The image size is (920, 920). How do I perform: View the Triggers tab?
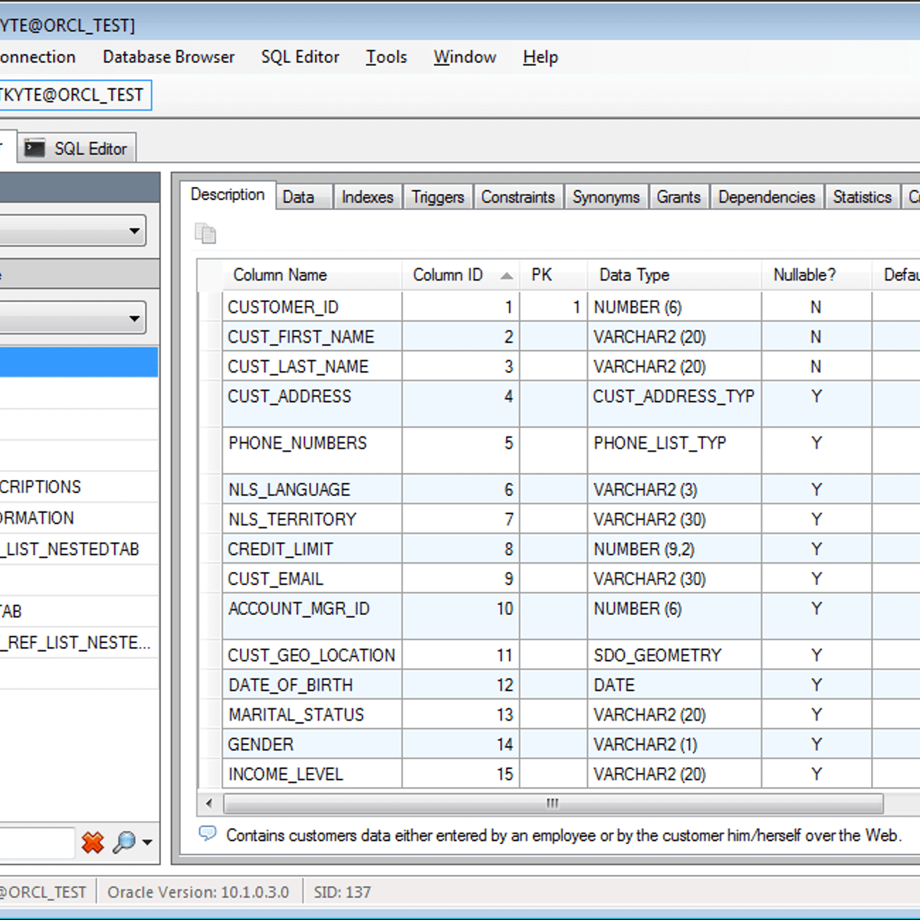pyautogui.click(x=437, y=196)
